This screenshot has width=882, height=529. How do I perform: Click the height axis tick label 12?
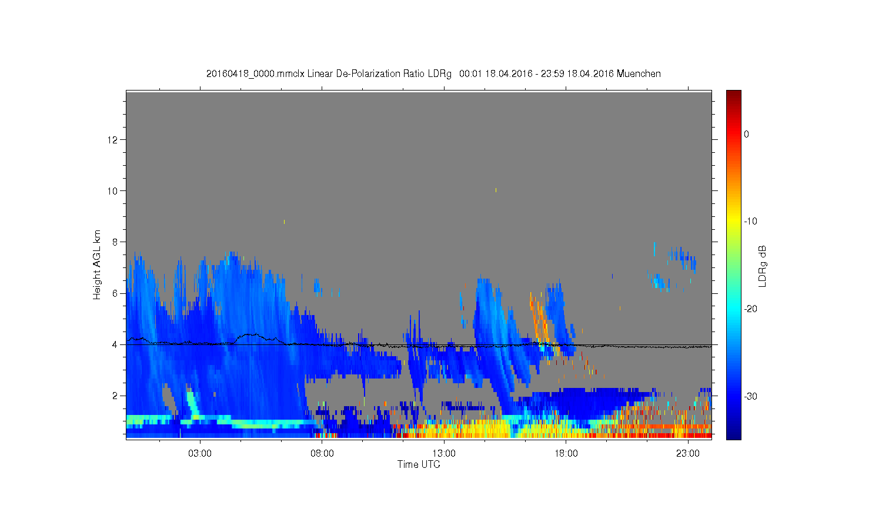click(x=113, y=139)
